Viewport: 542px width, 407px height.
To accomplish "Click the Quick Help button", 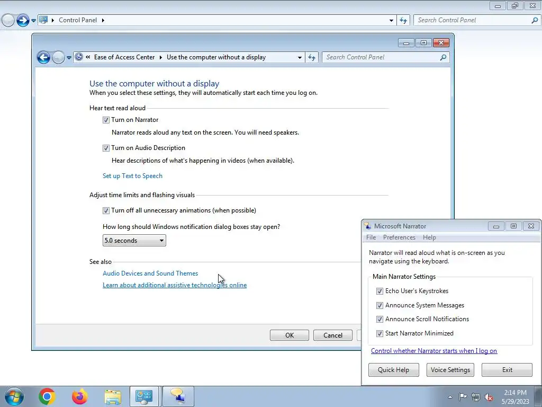I will (393, 369).
